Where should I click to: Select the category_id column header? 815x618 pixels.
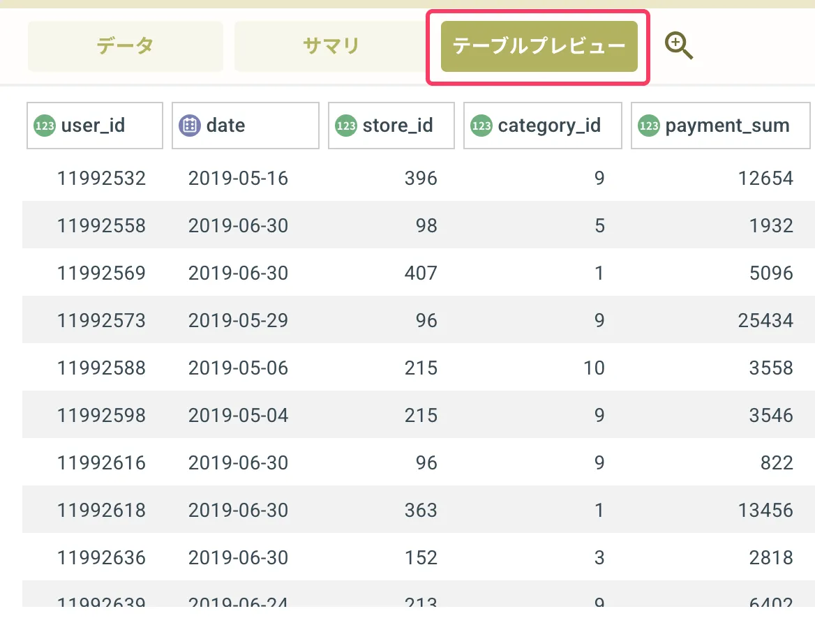click(543, 126)
